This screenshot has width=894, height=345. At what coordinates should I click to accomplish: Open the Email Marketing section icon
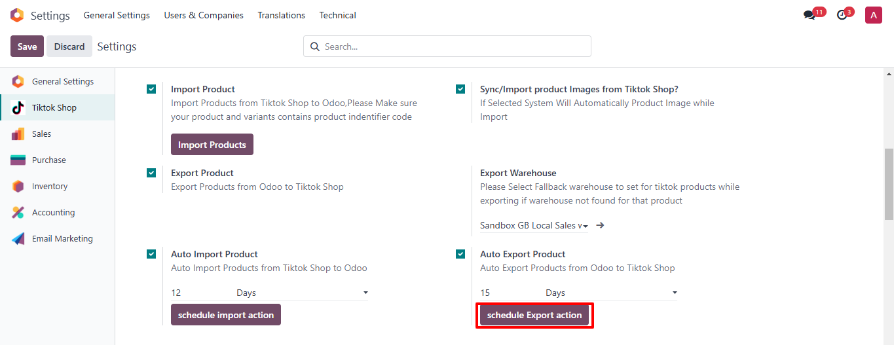[18, 239]
